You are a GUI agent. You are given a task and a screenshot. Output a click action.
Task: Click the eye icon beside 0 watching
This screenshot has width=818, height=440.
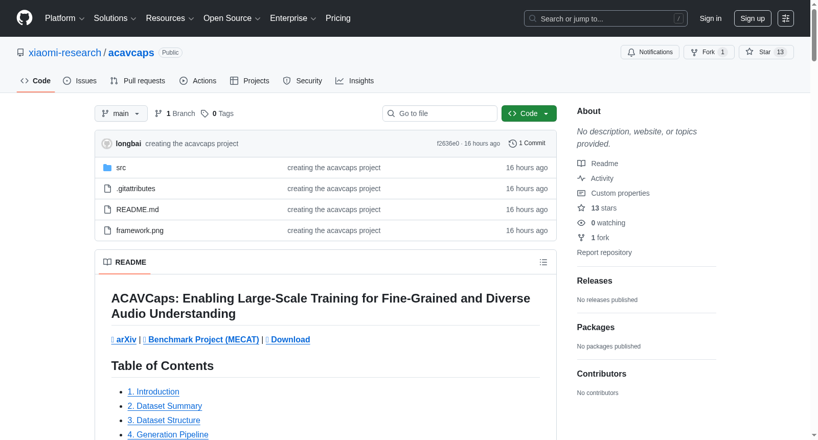click(x=581, y=223)
